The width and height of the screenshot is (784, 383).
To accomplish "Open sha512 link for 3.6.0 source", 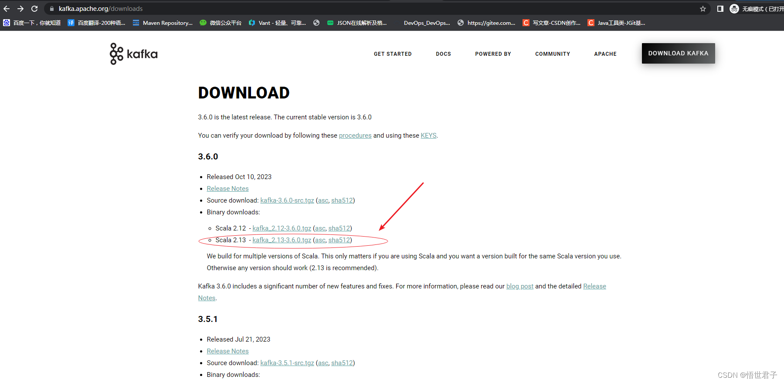I will pos(342,200).
